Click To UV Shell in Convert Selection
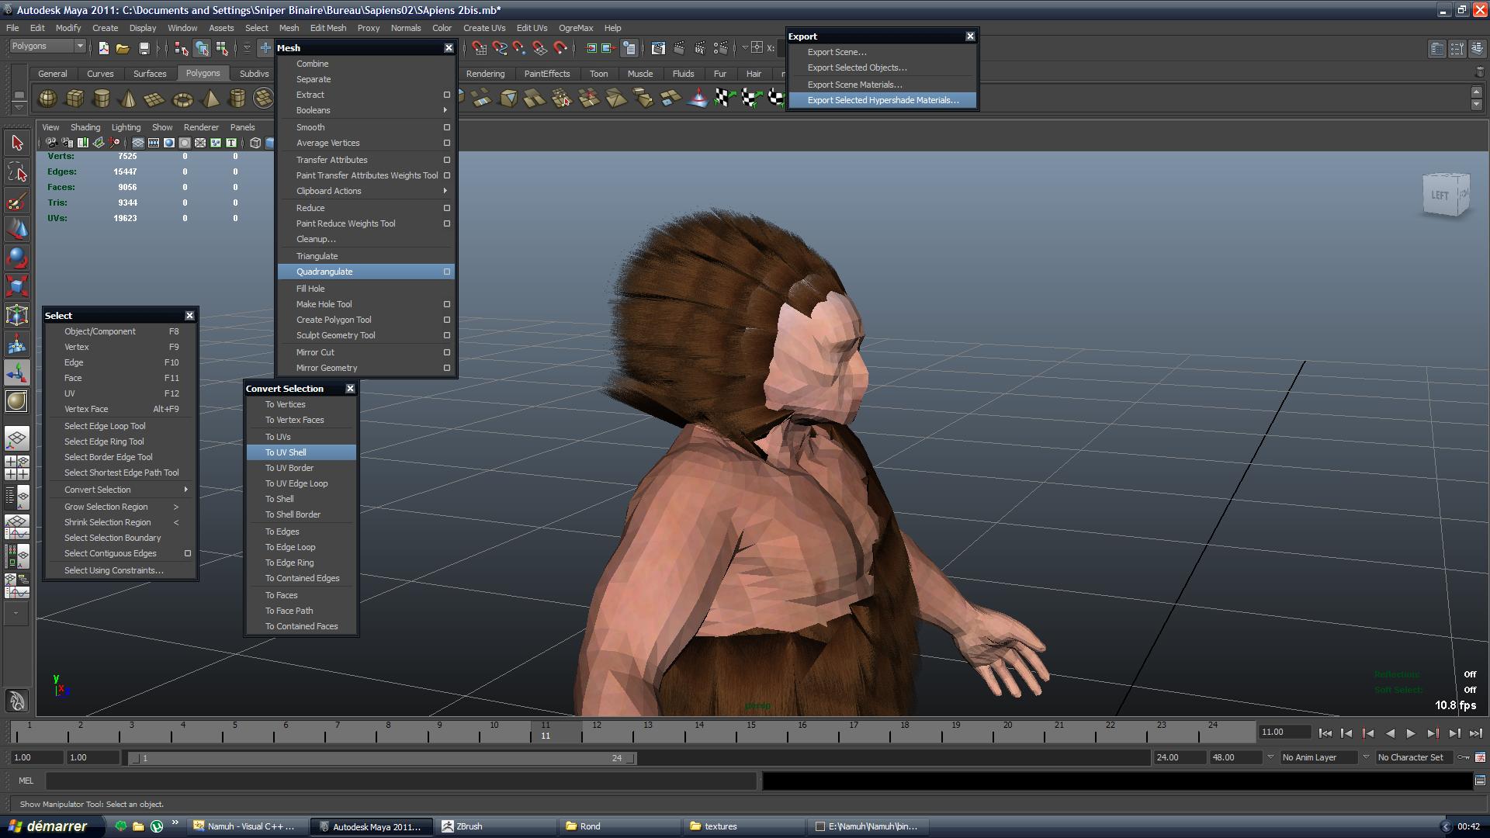The image size is (1490, 838). click(301, 452)
